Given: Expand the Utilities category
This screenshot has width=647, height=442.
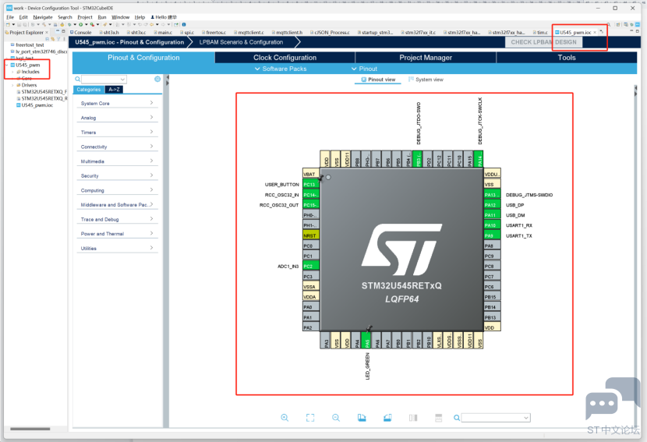Looking at the screenshot, I should click(117, 248).
